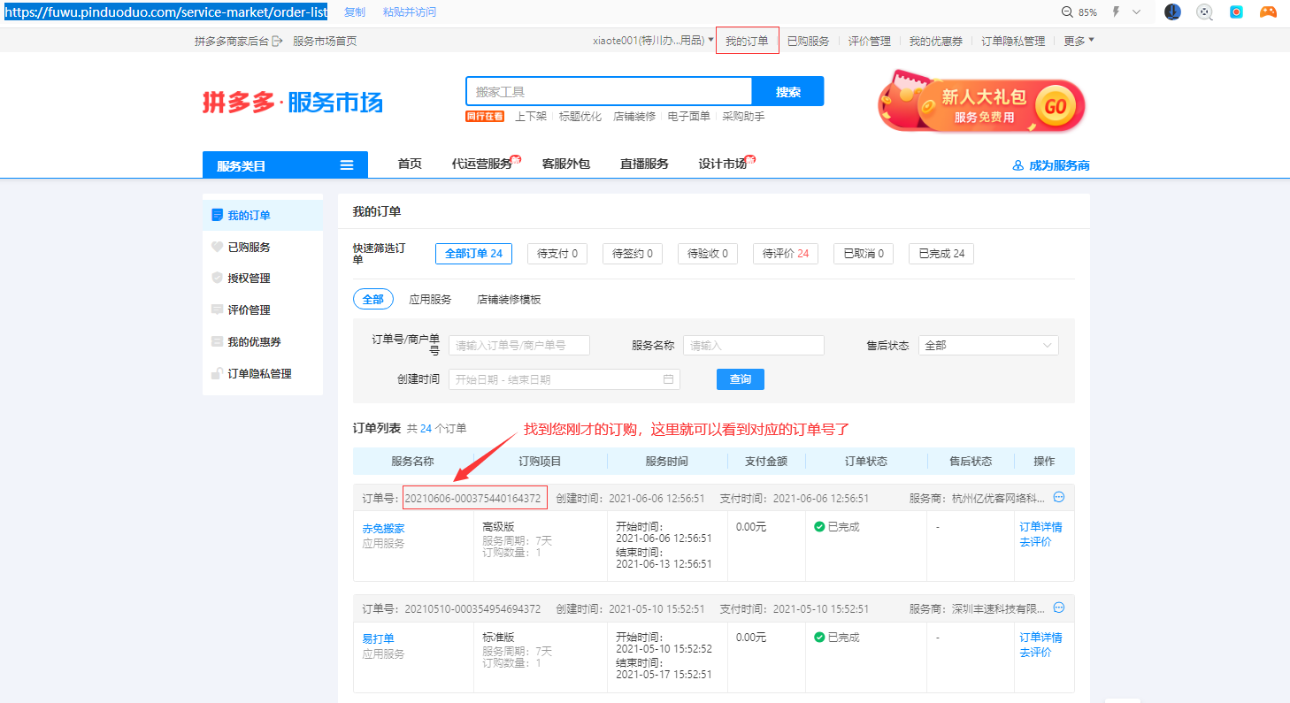
Task: Filter by 全部订单 24
Action: click(473, 254)
